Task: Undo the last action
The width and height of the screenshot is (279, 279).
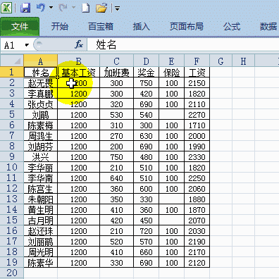Action: pyautogui.click(x=41, y=8)
